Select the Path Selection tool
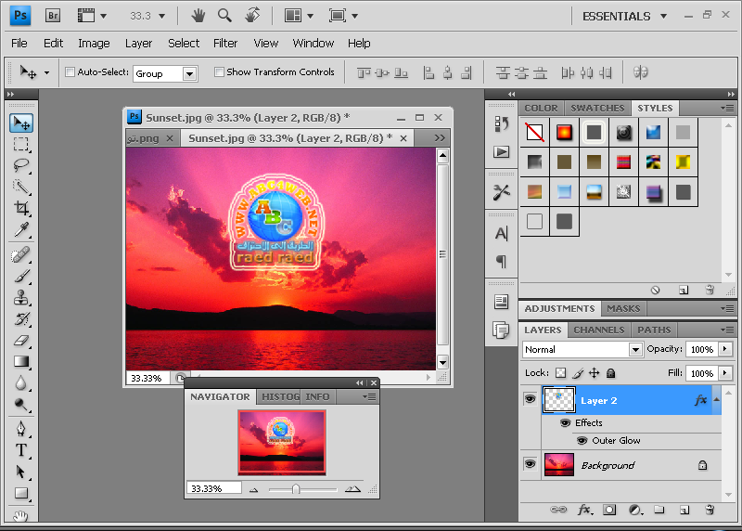Screen dimensions: 742x531 (x=20, y=472)
